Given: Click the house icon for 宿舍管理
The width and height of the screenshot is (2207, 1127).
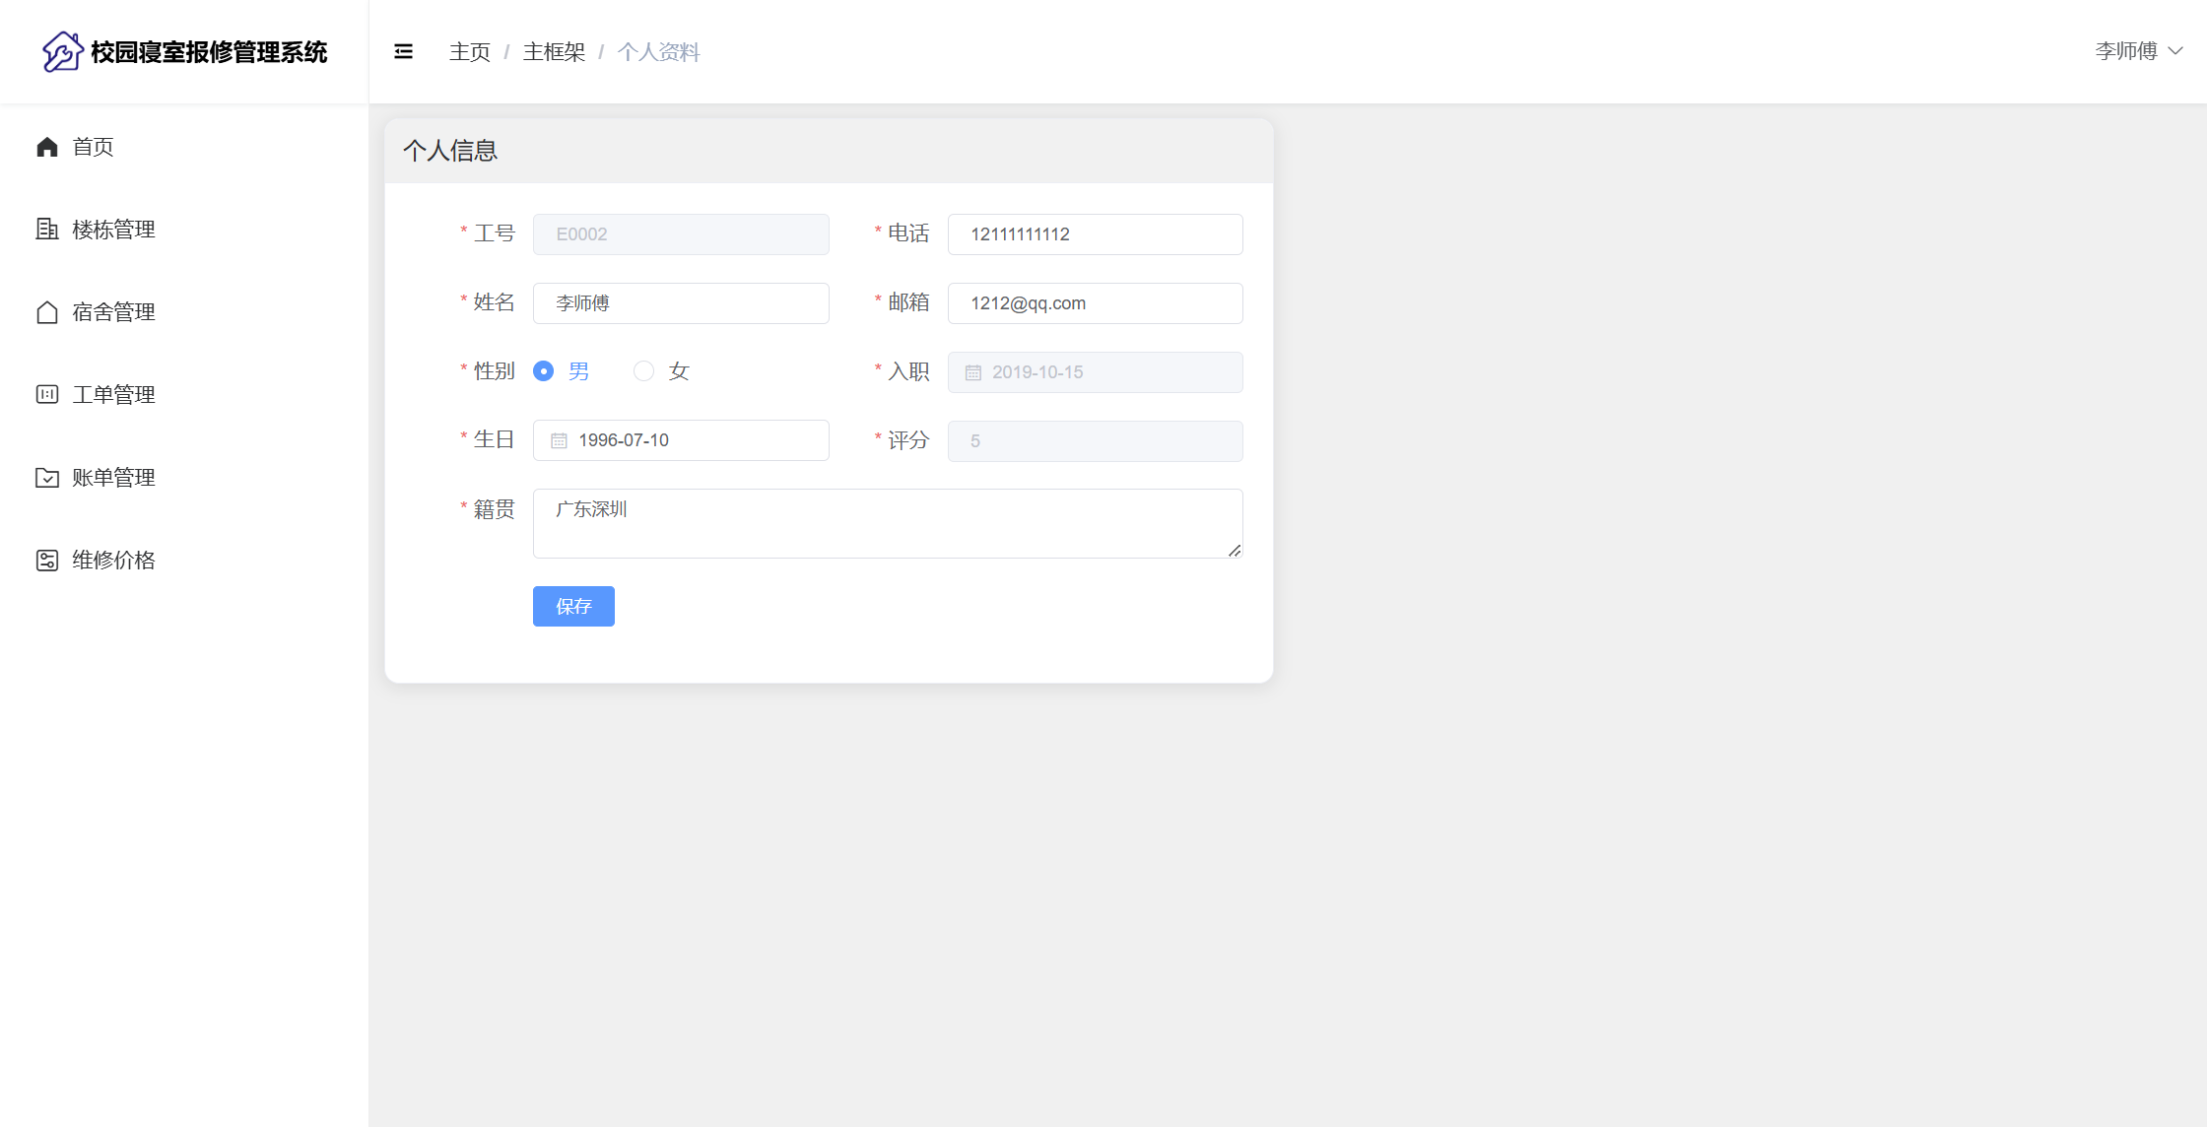Looking at the screenshot, I should tap(47, 312).
